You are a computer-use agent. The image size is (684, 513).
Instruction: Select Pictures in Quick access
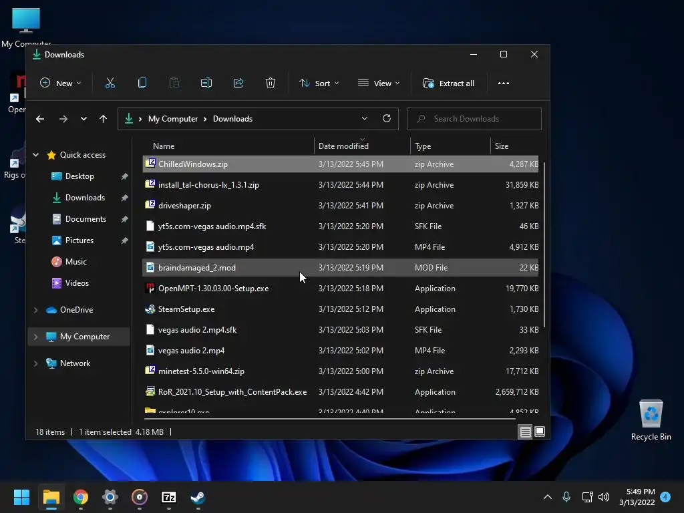point(79,240)
